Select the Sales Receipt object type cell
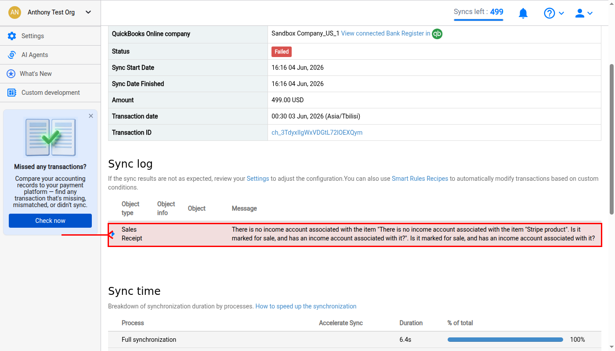Screen dimensions: 615x351 pyautogui.click(x=132, y=234)
